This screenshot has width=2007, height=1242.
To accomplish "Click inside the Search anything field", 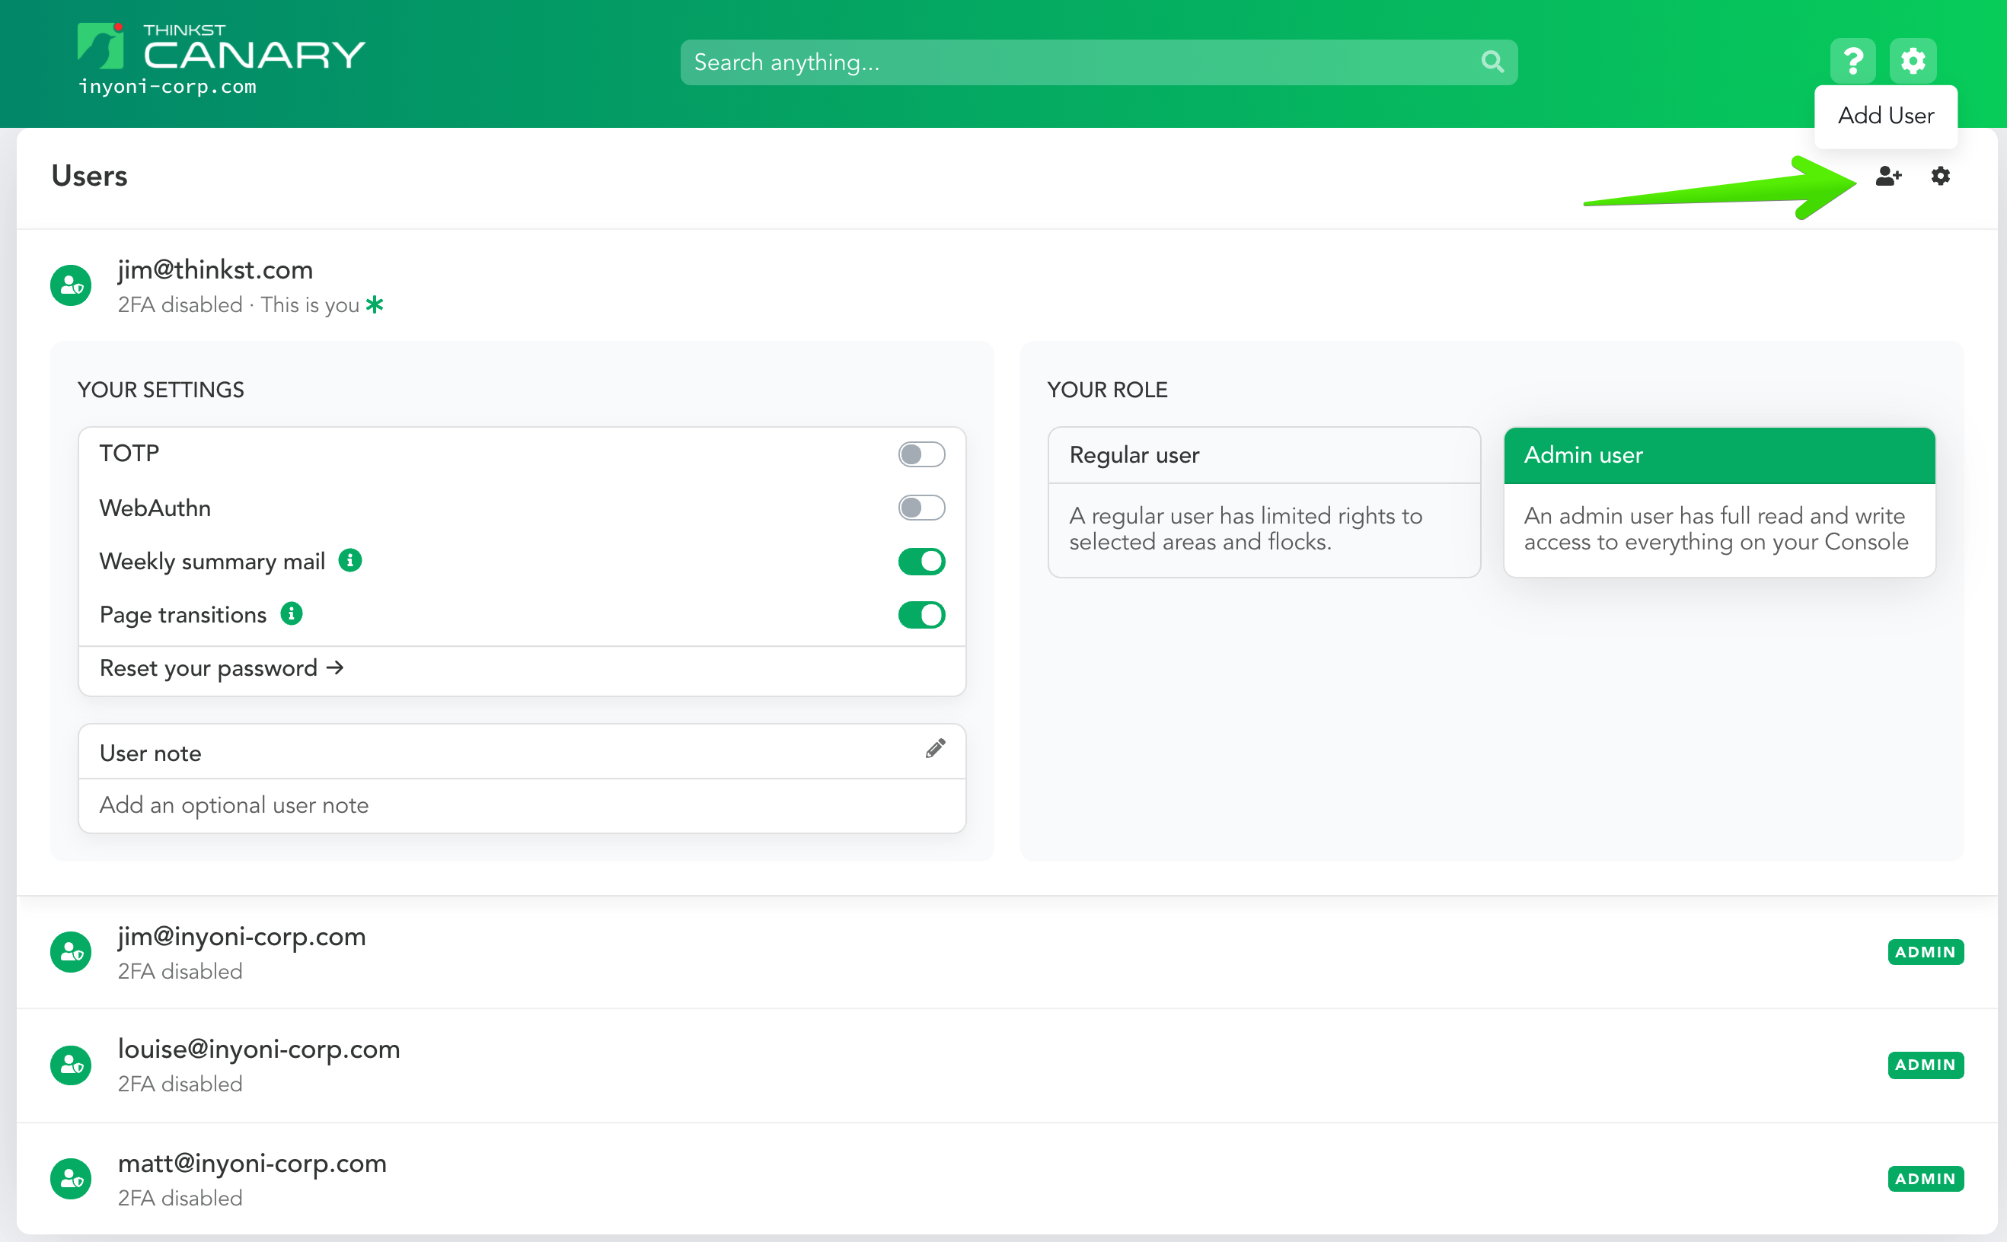I will pos(986,62).
